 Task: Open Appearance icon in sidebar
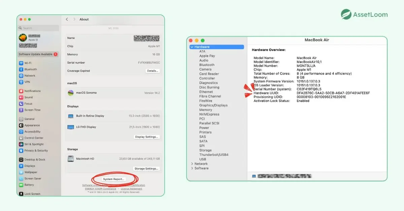point(21,125)
